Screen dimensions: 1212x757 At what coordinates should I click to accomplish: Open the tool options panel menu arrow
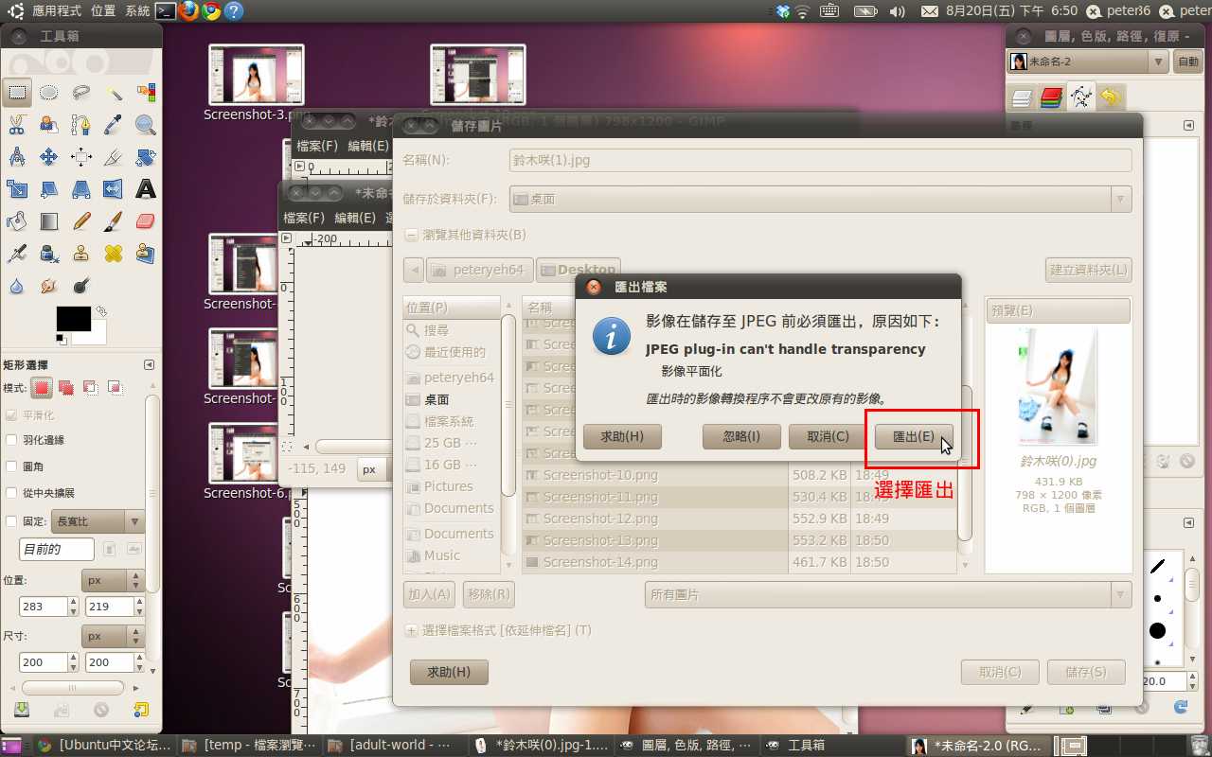tap(149, 365)
